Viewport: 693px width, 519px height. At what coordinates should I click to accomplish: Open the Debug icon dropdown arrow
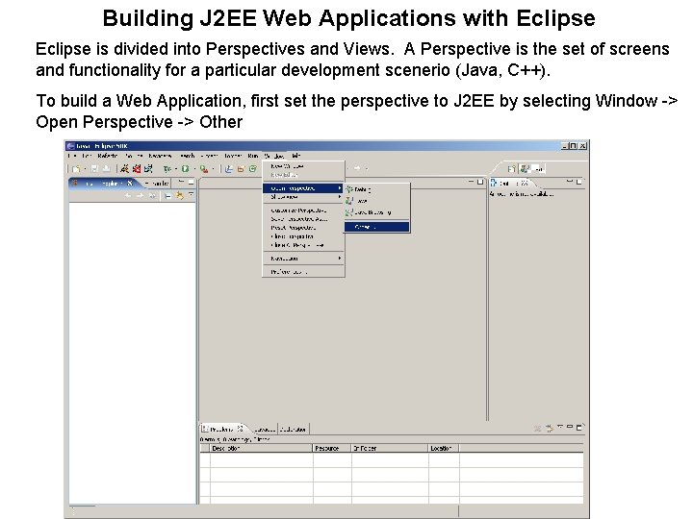point(175,169)
